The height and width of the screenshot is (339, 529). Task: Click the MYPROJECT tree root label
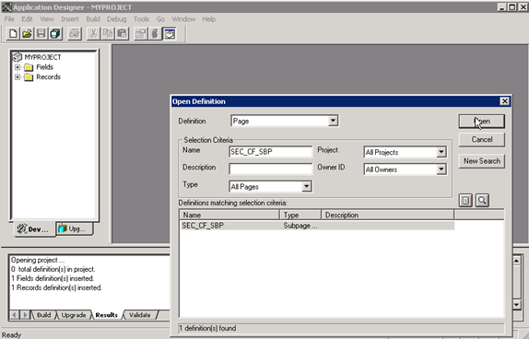point(42,57)
